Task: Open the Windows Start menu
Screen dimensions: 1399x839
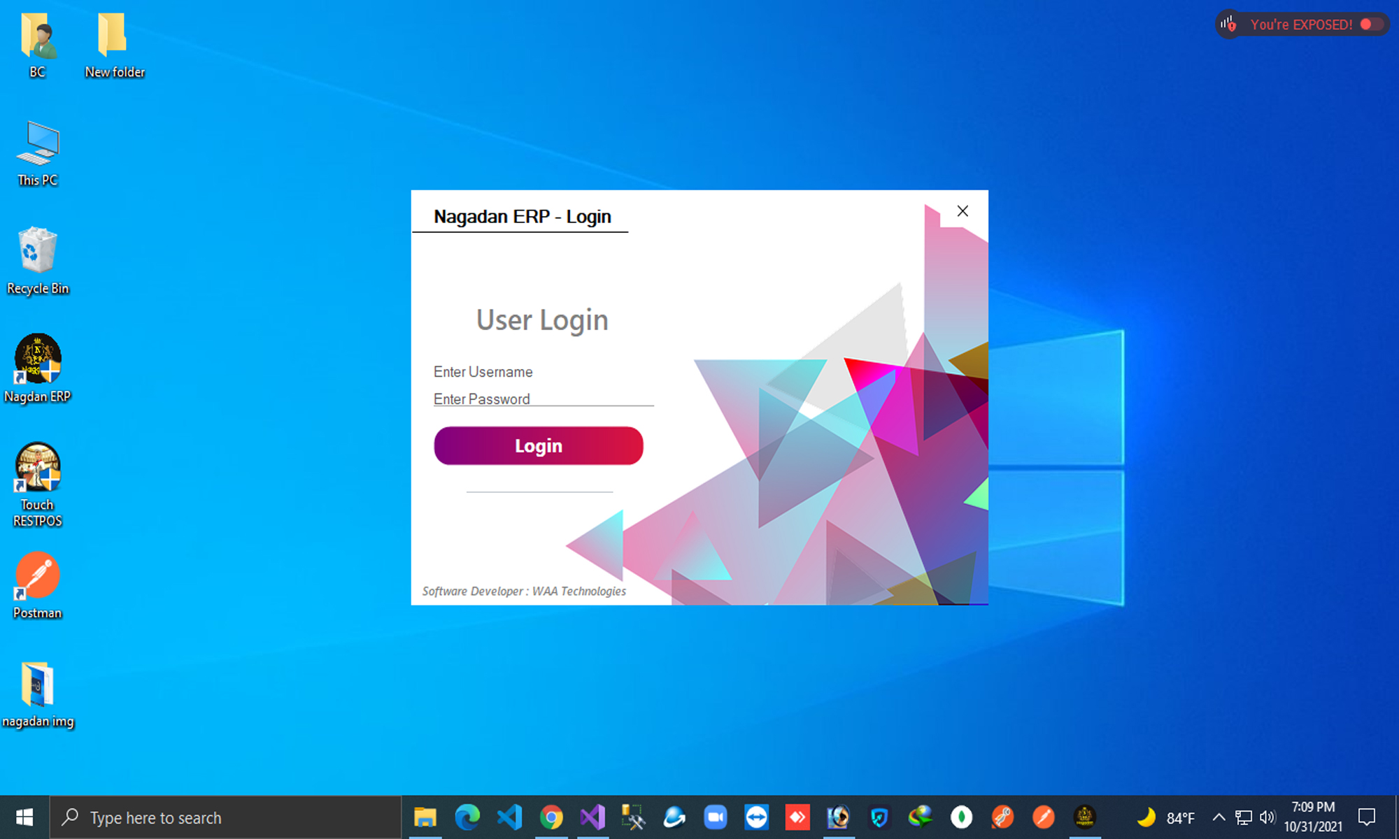Action: (x=24, y=817)
